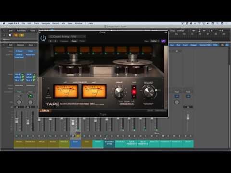This screenshot has height=173, width=231.
Task: Click the far-right master channel fader
Action: click(188, 116)
